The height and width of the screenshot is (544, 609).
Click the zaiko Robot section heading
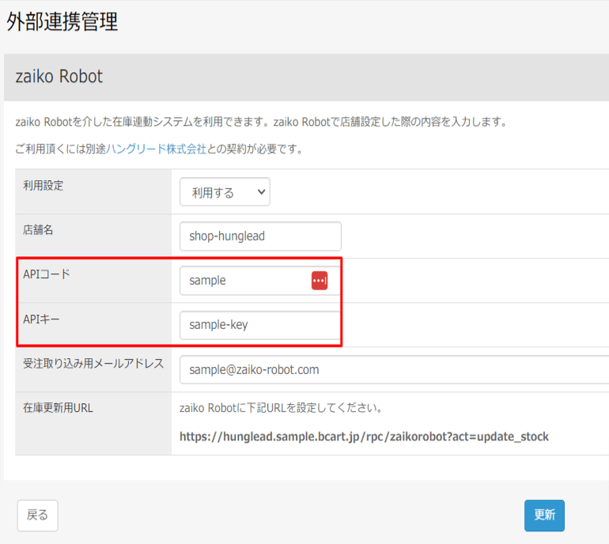pyautogui.click(x=59, y=76)
